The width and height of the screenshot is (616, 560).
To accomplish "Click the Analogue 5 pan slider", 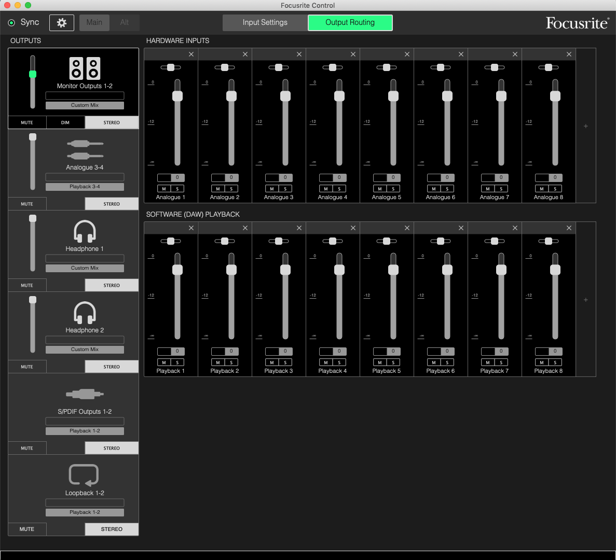I will 387,67.
